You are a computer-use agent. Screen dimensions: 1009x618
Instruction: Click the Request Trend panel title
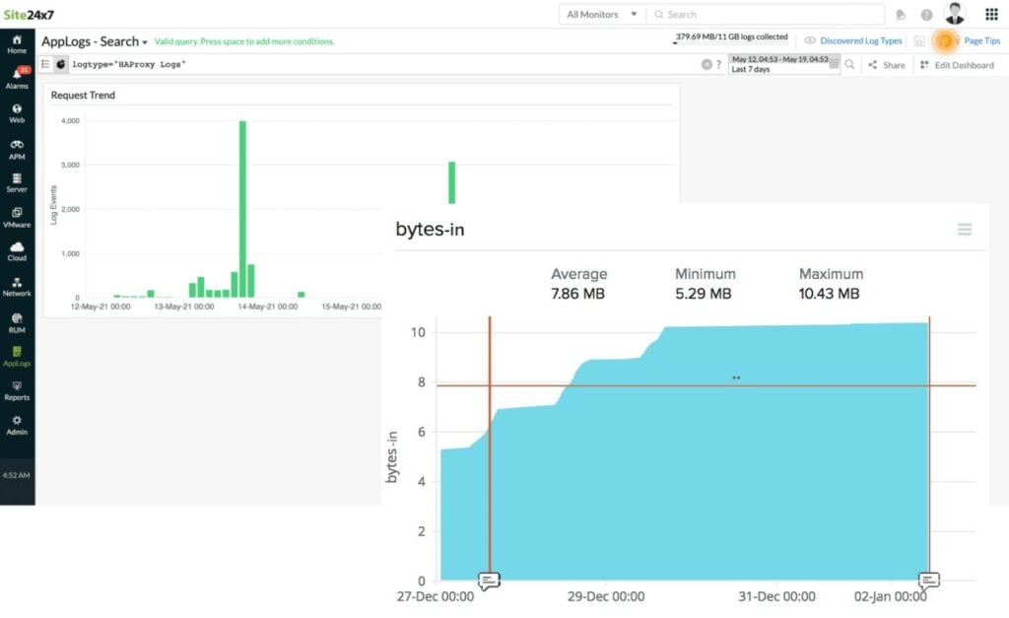pyautogui.click(x=83, y=96)
